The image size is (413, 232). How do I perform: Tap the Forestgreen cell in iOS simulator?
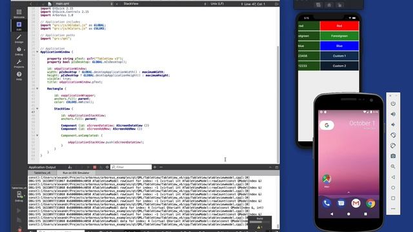[339, 36]
